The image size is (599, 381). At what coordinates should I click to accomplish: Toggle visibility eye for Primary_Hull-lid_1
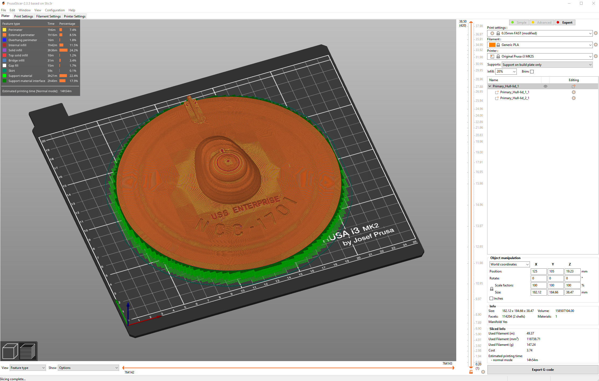coord(545,86)
